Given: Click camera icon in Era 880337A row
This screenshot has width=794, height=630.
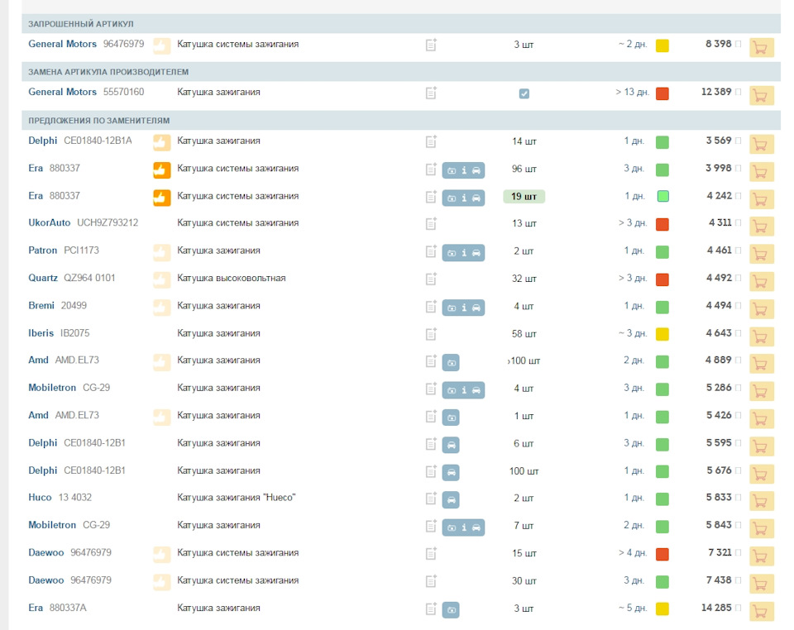Looking at the screenshot, I should [x=451, y=610].
